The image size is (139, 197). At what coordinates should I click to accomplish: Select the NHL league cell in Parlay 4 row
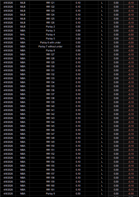pos(23,35)
